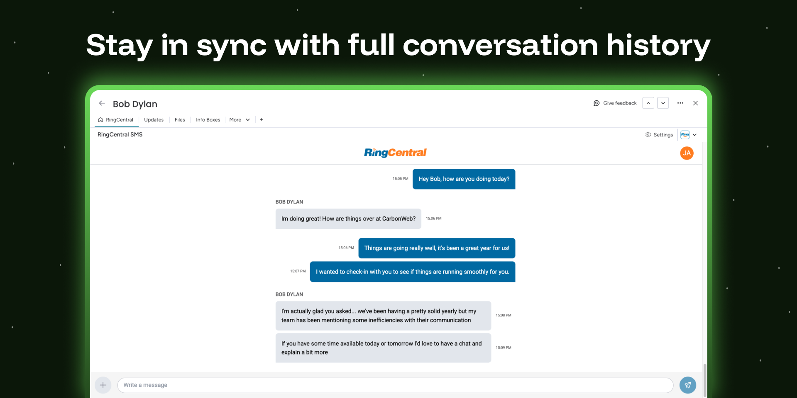Navigate to previous item with up chevron
The height and width of the screenshot is (398, 797).
[648, 103]
